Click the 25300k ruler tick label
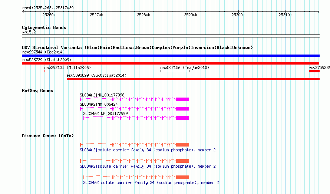The height and width of the screenshot is (194, 330). 238,15
